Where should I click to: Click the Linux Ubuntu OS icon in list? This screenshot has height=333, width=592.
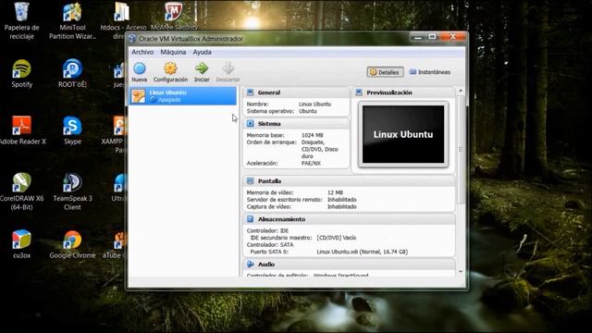point(138,96)
